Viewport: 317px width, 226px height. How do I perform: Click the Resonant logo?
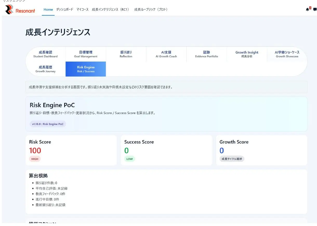[x=20, y=10]
